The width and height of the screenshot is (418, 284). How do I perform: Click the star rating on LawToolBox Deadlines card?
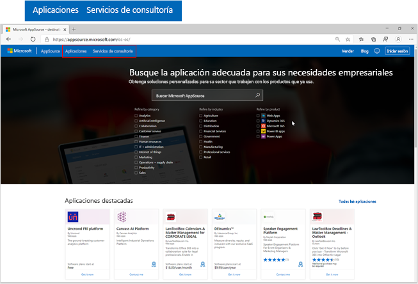coord(323,260)
